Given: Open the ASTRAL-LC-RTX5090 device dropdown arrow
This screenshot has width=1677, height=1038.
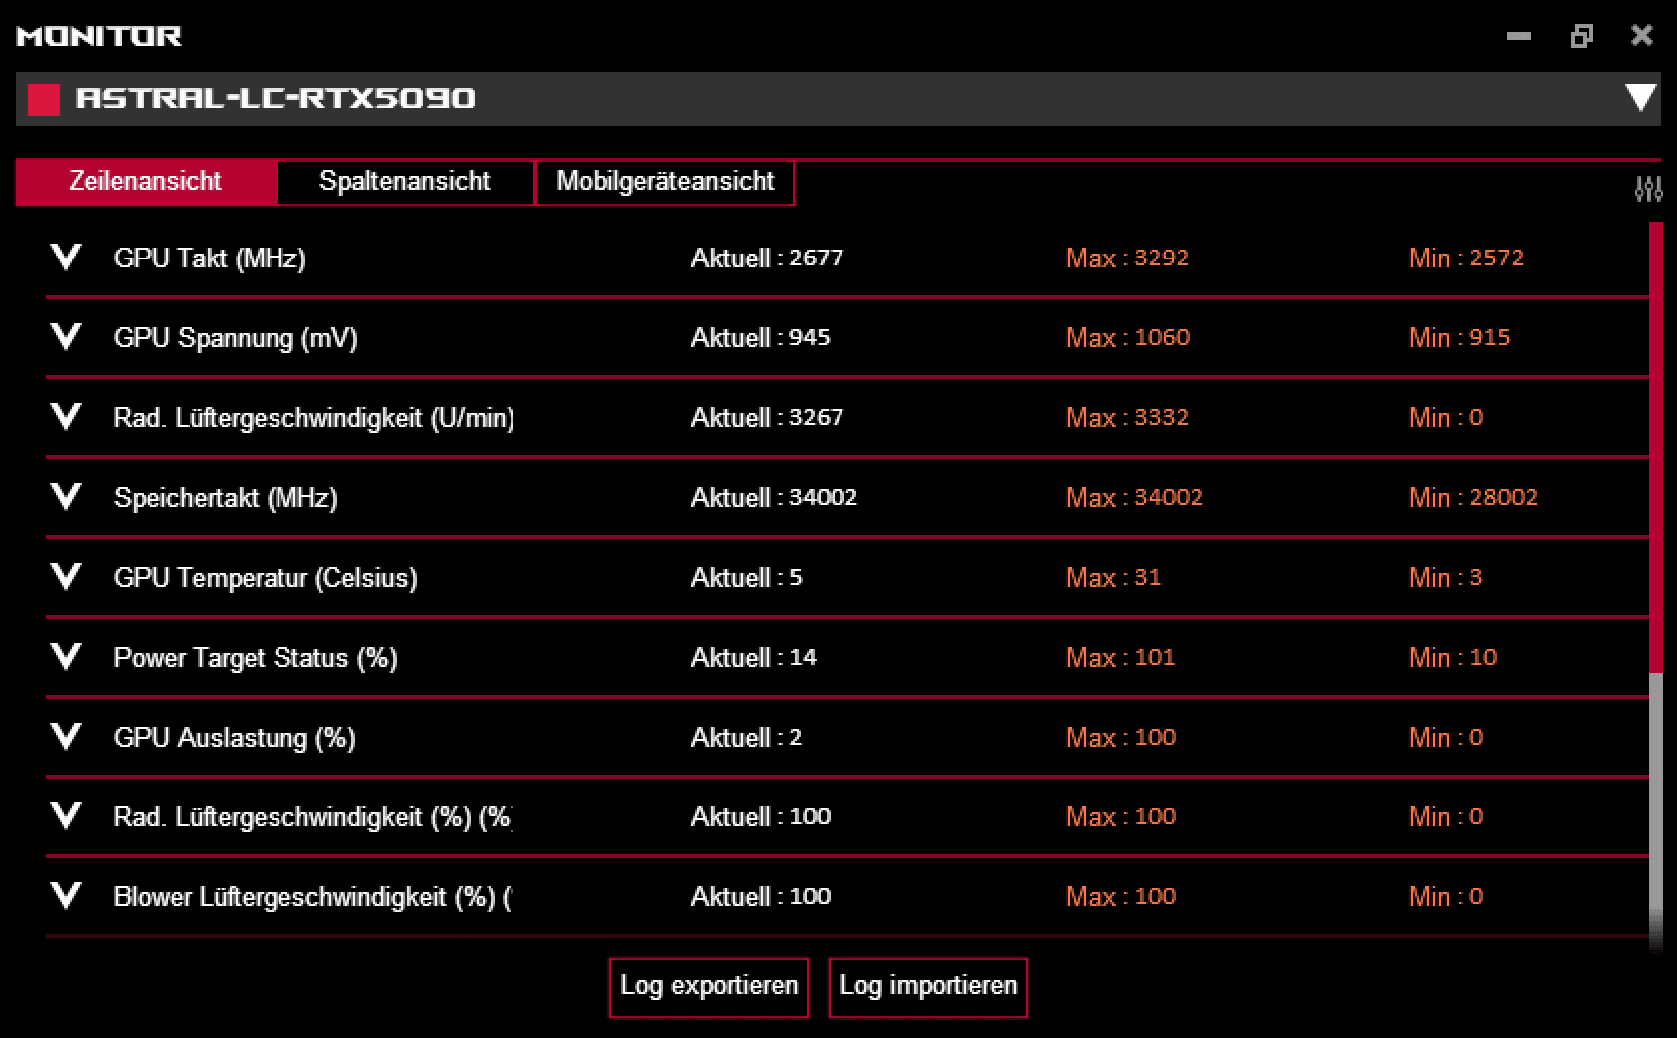Looking at the screenshot, I should (x=1640, y=98).
